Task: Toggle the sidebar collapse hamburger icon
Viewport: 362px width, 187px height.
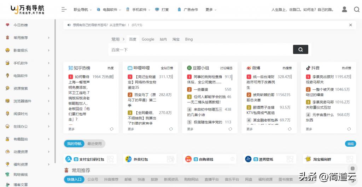Action: click(x=64, y=10)
